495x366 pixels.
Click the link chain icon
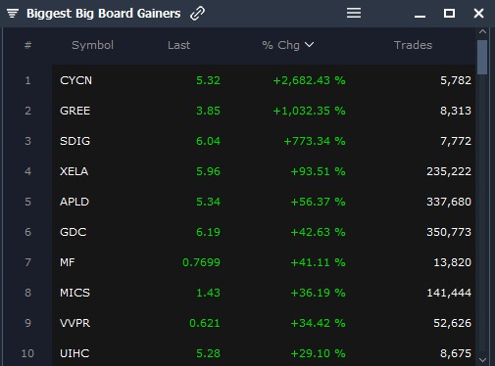(x=197, y=14)
